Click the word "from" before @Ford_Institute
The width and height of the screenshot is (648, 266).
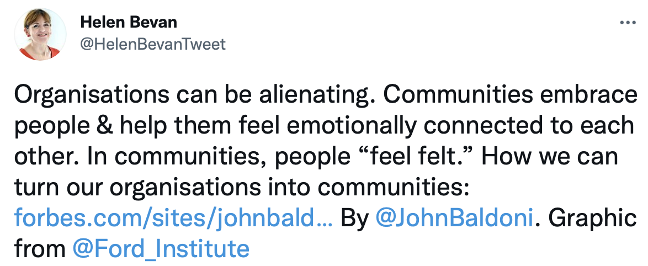[40, 249]
